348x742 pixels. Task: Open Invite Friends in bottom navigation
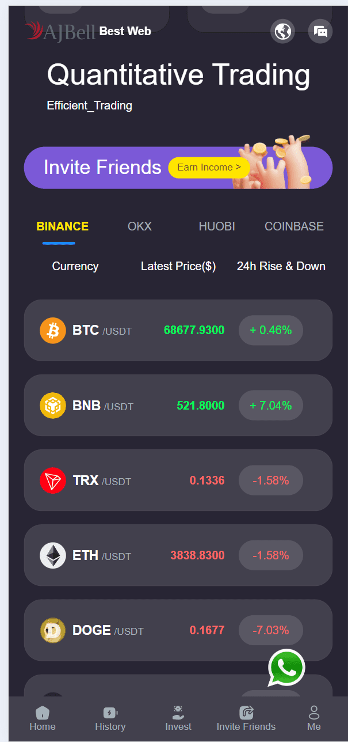click(246, 718)
